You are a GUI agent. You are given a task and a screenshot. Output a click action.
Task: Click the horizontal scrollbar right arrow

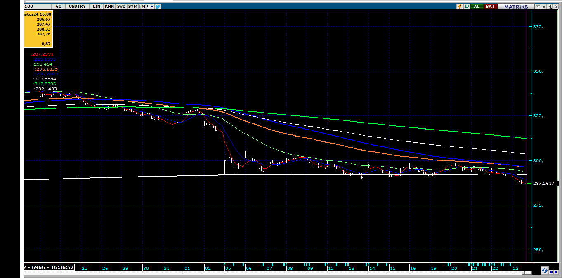click(529, 273)
